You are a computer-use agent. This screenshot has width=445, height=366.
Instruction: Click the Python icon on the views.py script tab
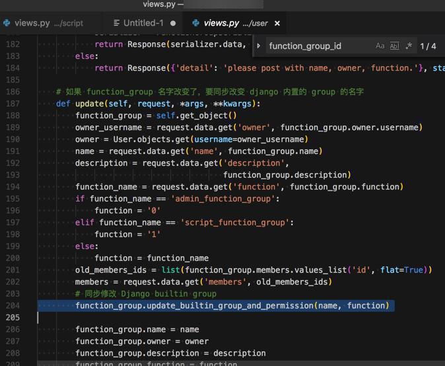[x=7, y=23]
